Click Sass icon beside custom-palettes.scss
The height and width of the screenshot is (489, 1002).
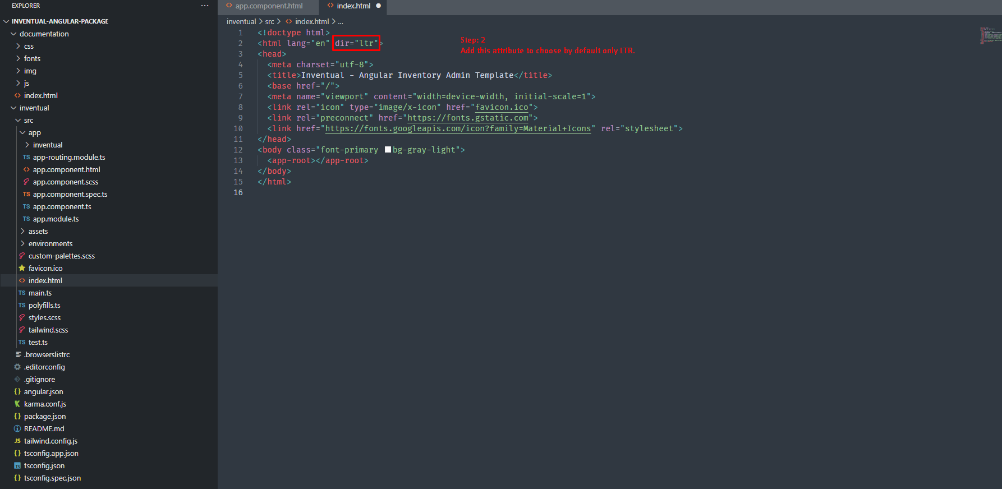pos(22,256)
